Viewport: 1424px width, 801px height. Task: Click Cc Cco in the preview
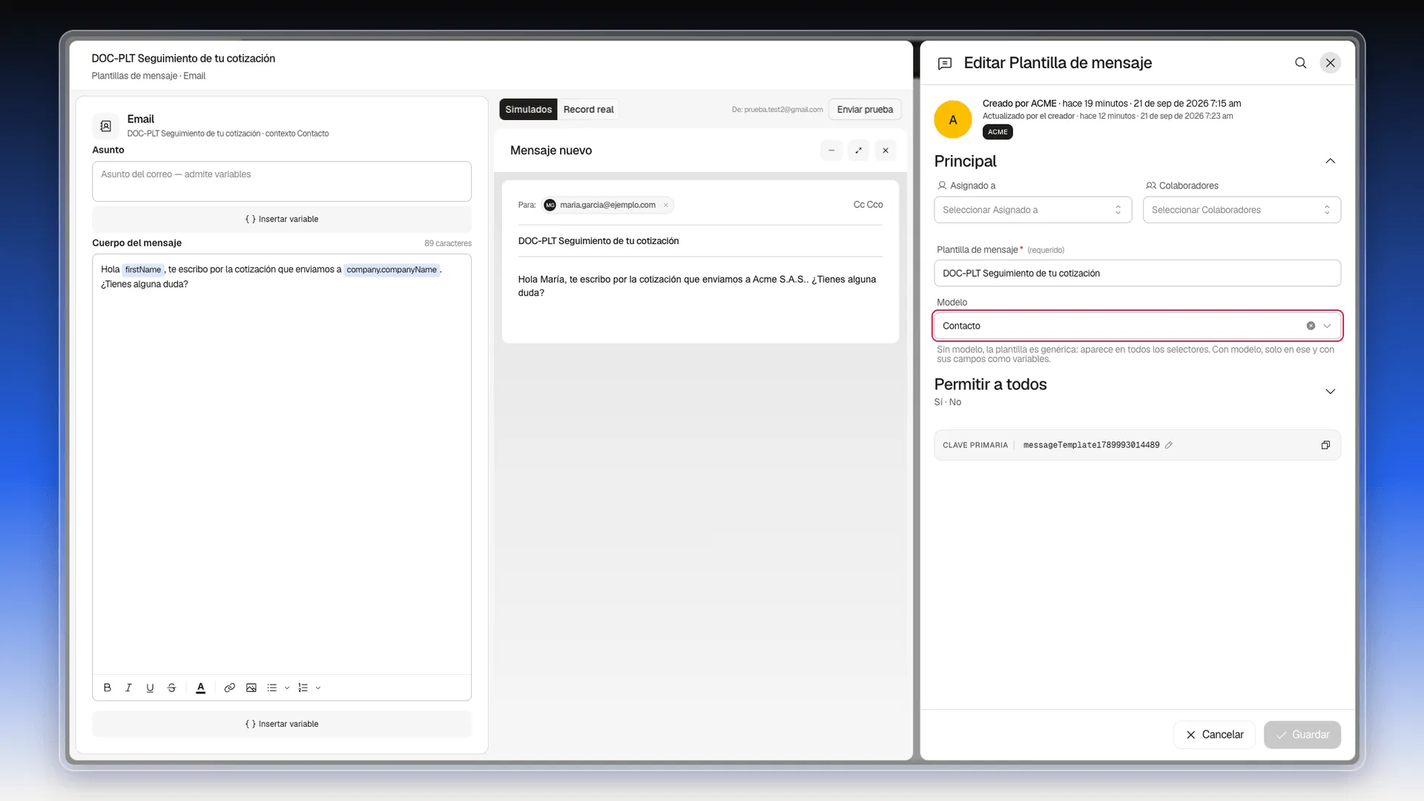pyautogui.click(x=868, y=205)
